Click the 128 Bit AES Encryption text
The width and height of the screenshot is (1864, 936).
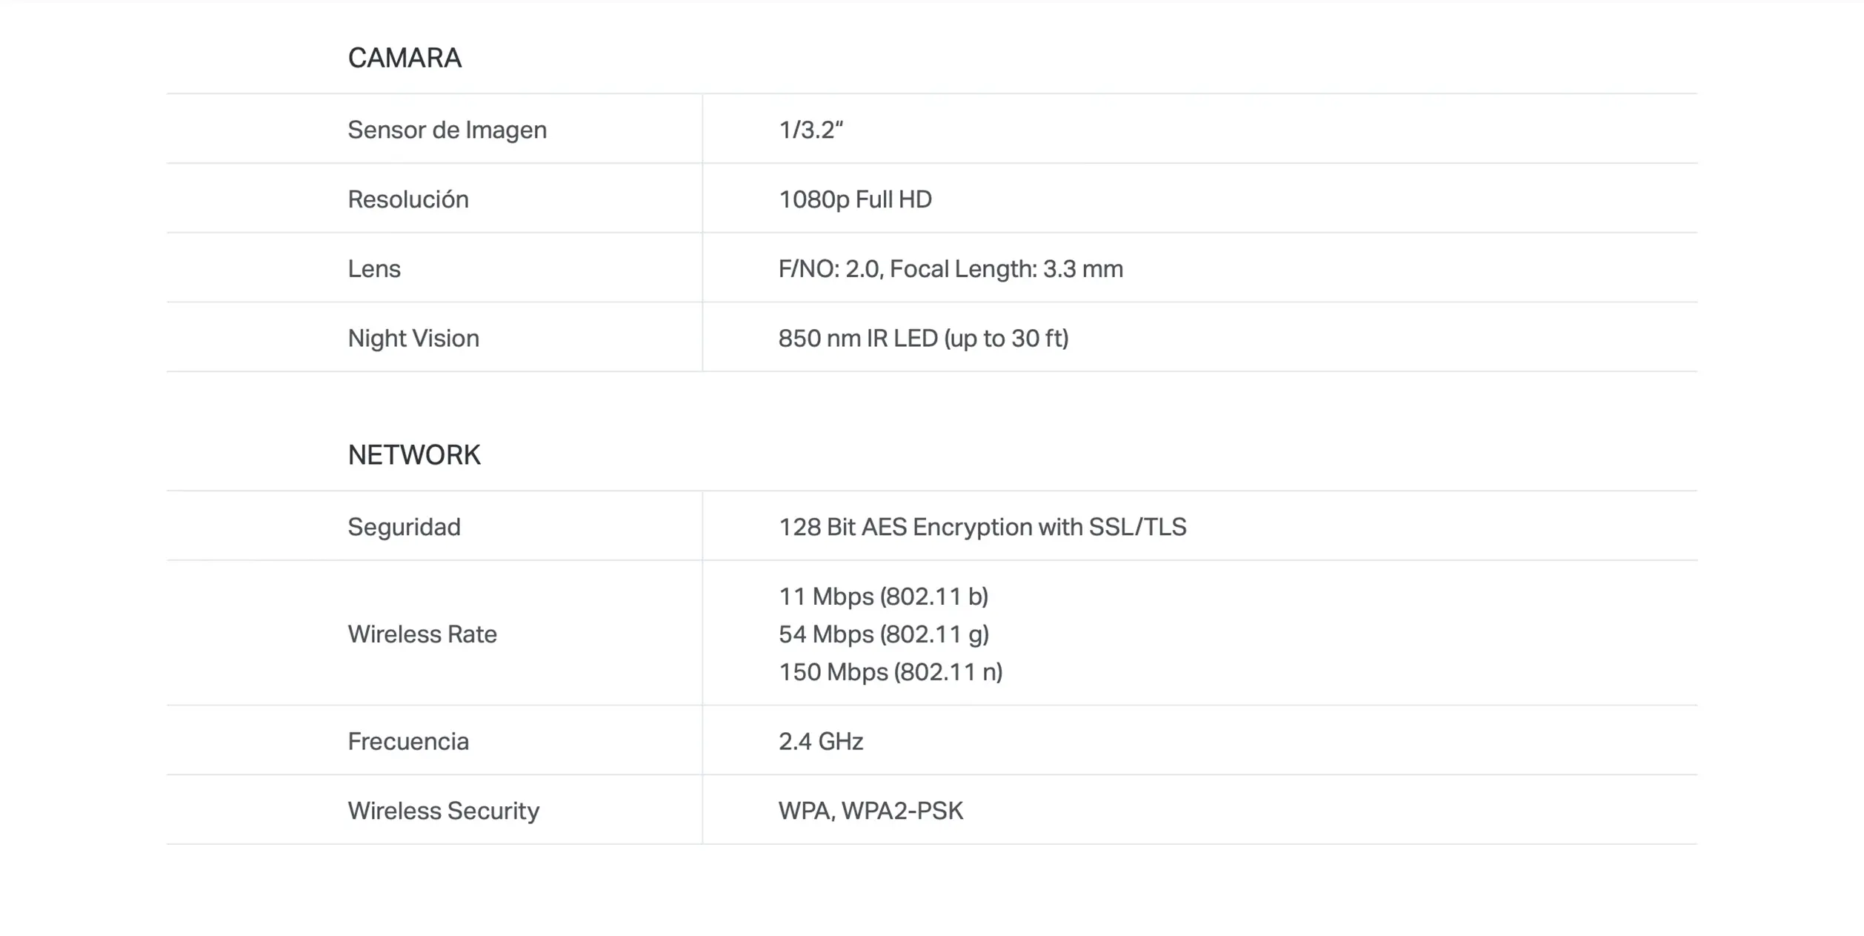[x=982, y=527]
